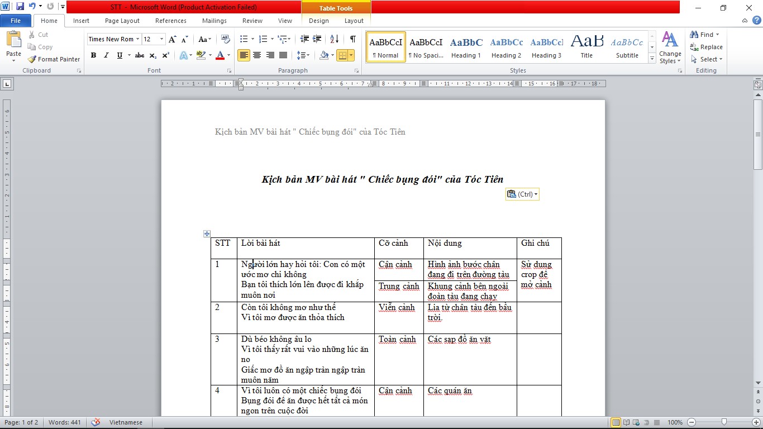
Task: Open the Table Tools Design tab
Action: point(319,21)
